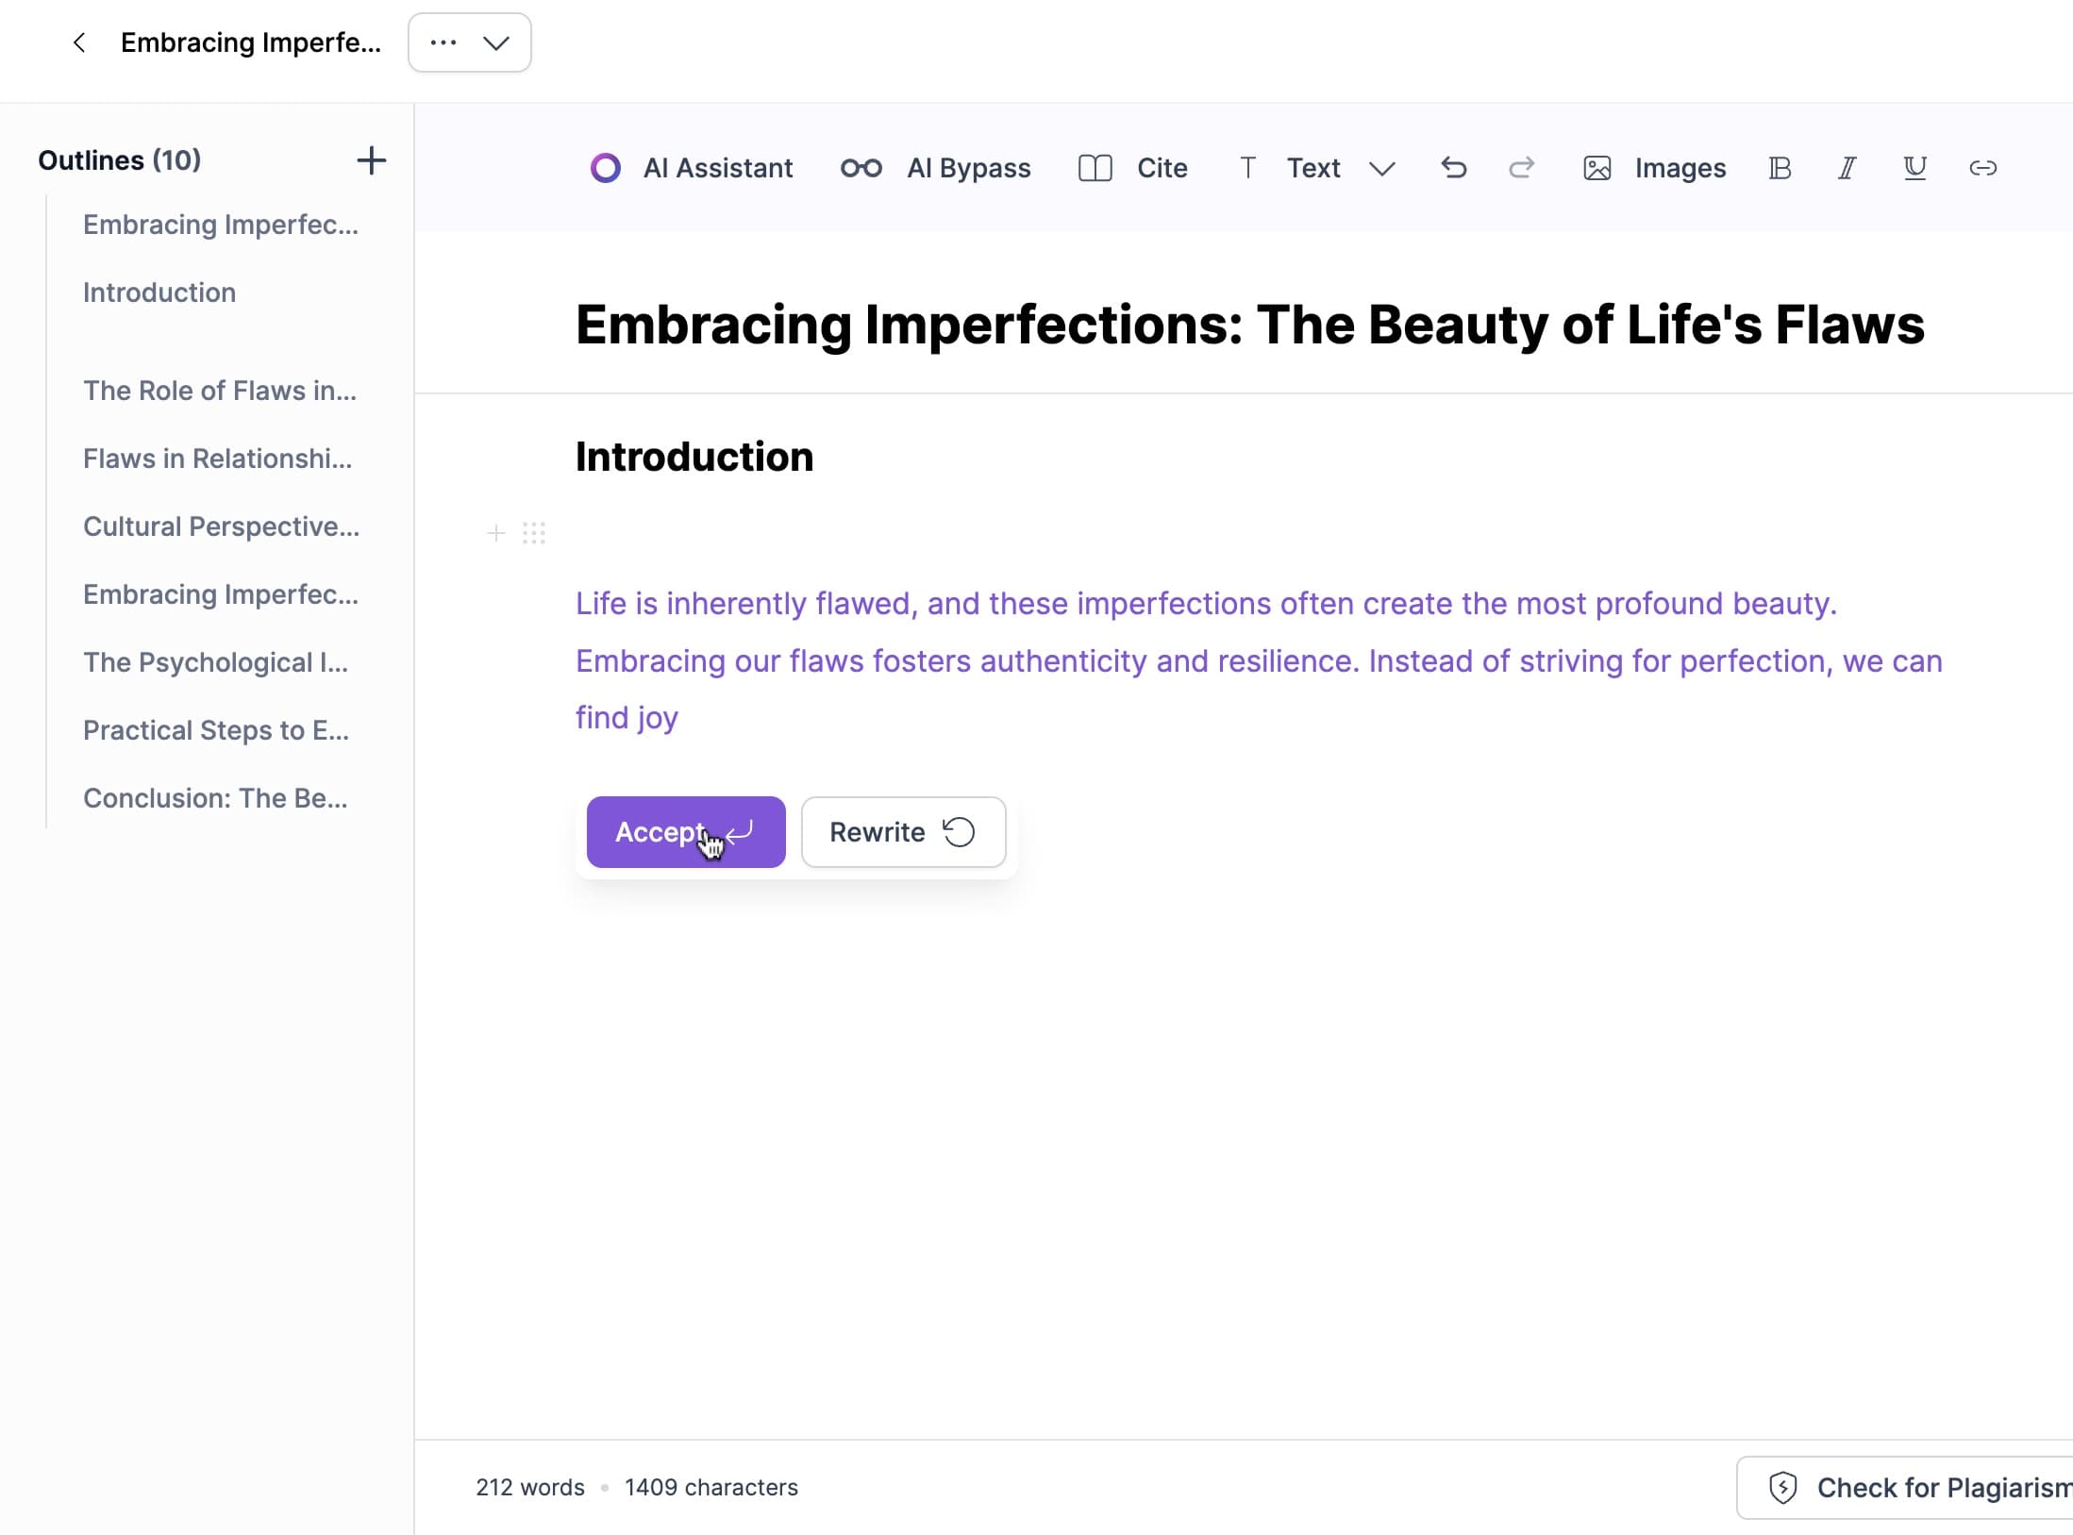The height and width of the screenshot is (1535, 2073).
Task: Click the back arrow icon
Action: pos(79,42)
